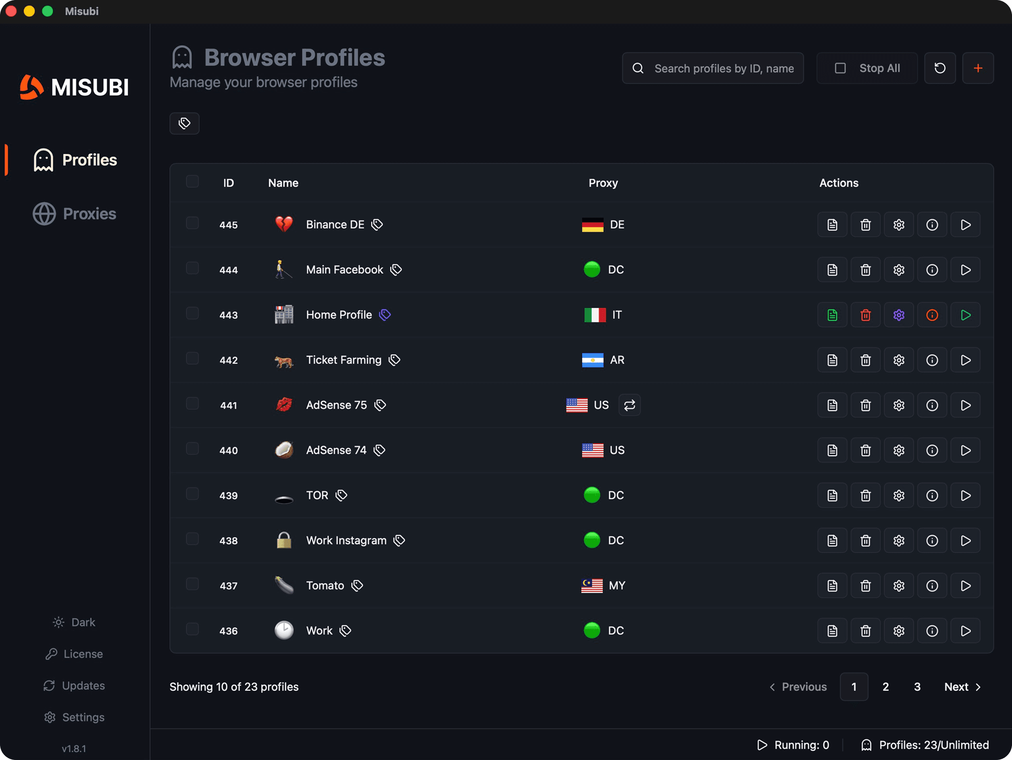Screen dimensions: 1012x760
Task: Check the box for Ticket Farming row
Action: pos(192,359)
